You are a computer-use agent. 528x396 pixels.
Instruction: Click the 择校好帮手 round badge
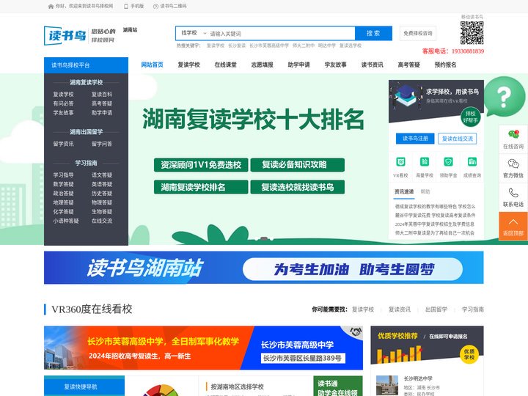coord(470,117)
